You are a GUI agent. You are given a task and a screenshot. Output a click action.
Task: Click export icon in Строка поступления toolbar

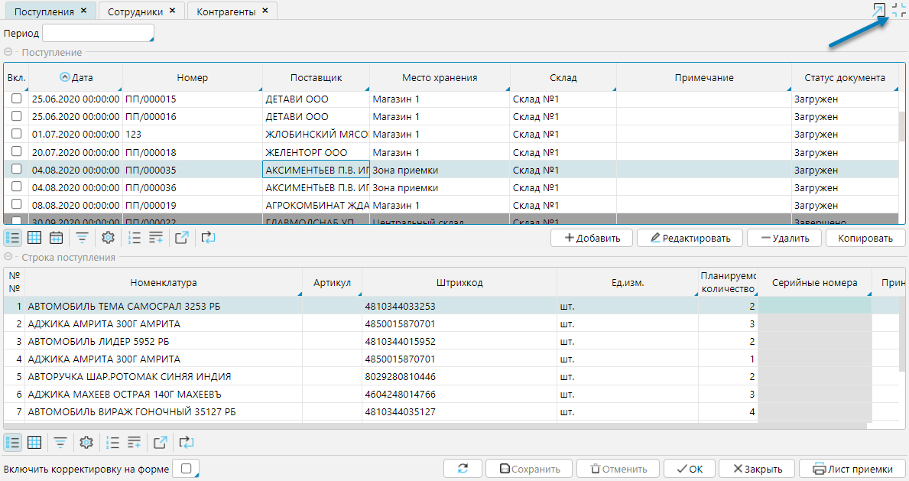click(160, 442)
